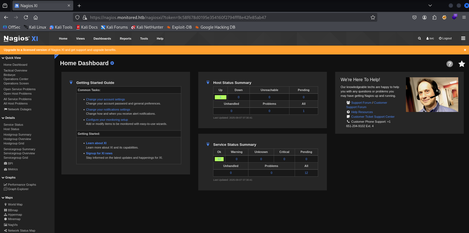Click the svc user account link
The width and height of the screenshot is (469, 233).
point(430,39)
